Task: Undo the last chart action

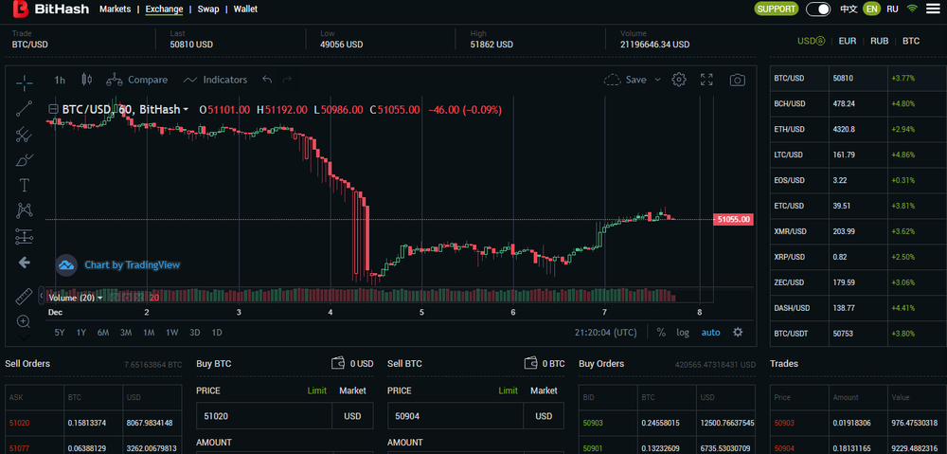Action: (x=268, y=80)
